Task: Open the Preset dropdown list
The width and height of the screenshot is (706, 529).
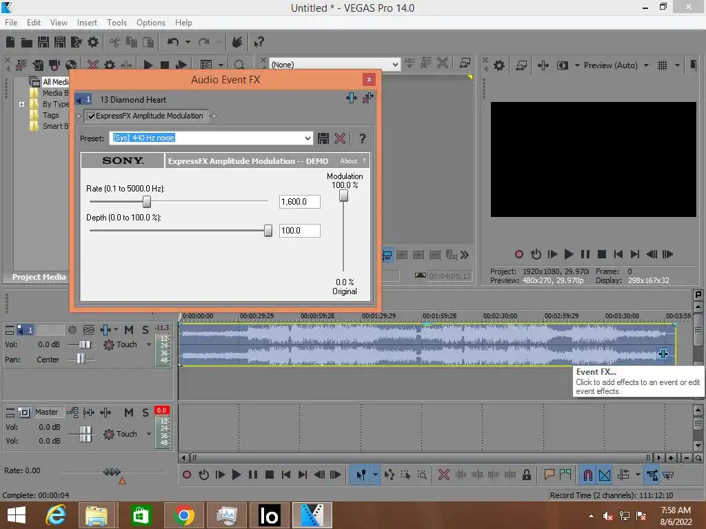Action: point(307,138)
